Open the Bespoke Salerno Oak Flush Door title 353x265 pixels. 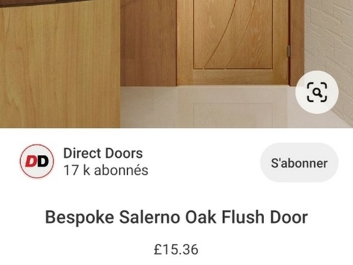[x=176, y=217]
